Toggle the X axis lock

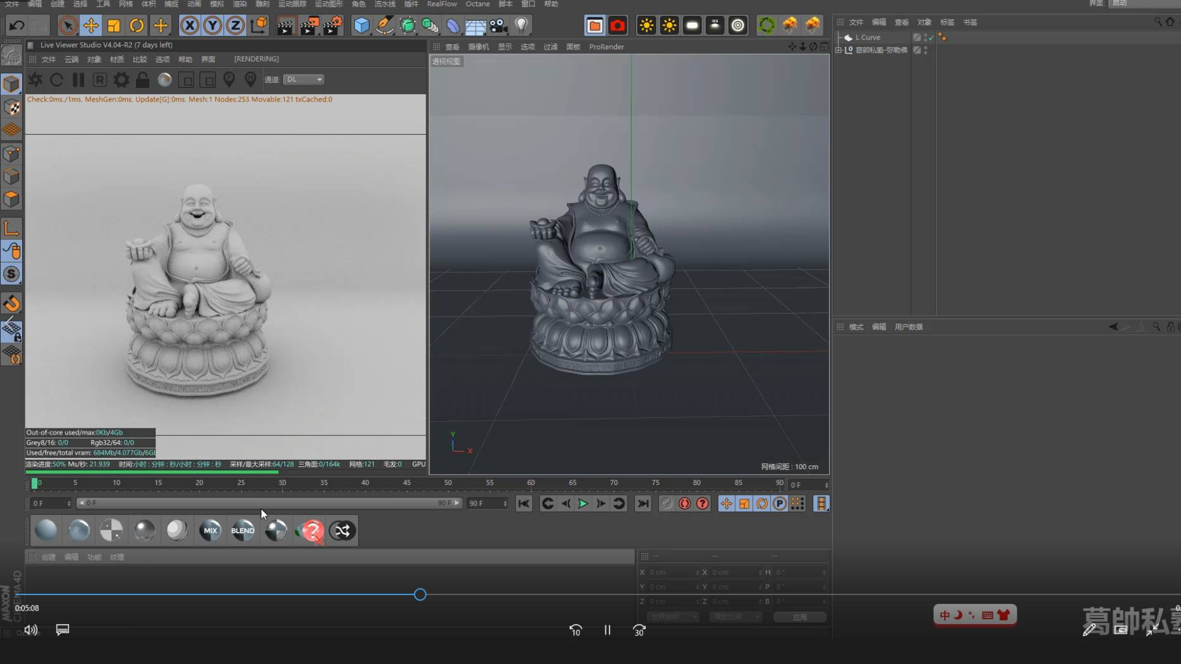pos(189,25)
